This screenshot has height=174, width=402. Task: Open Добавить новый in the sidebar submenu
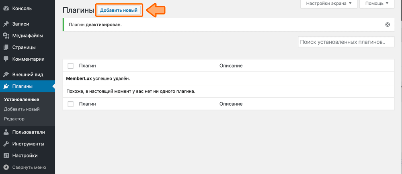coord(22,109)
